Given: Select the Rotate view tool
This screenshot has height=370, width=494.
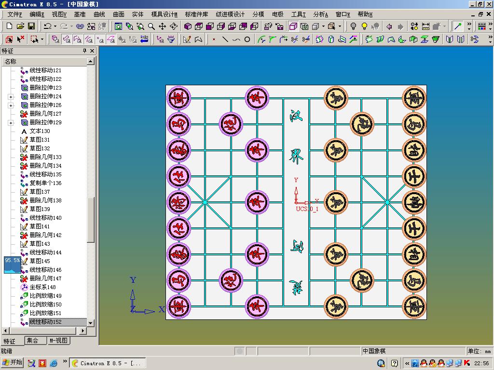Looking at the screenshot, I should point(173,26).
